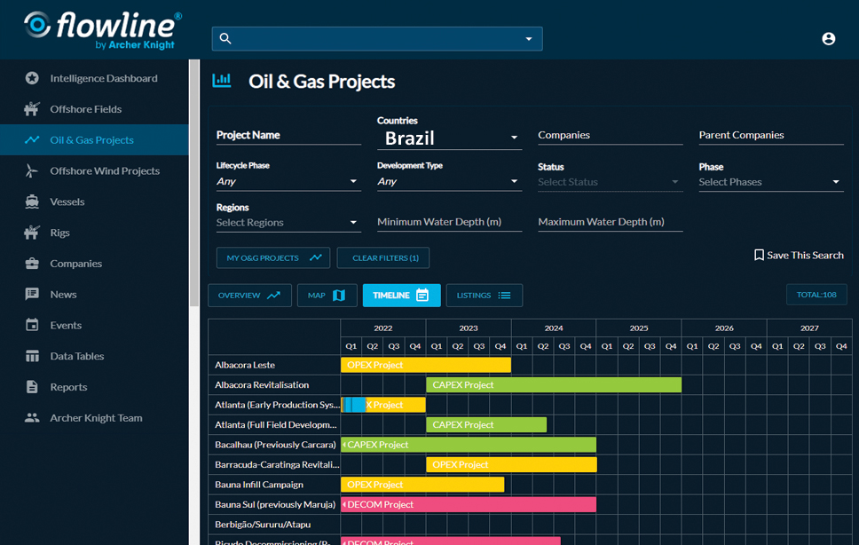Click the Berbigão/Sururu/Atapu row name
Screen dimensions: 859x545
(263, 525)
